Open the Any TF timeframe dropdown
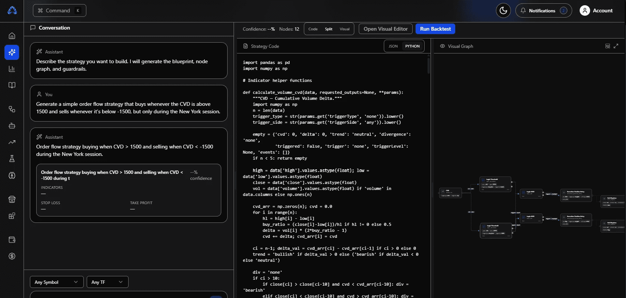 pos(107,282)
